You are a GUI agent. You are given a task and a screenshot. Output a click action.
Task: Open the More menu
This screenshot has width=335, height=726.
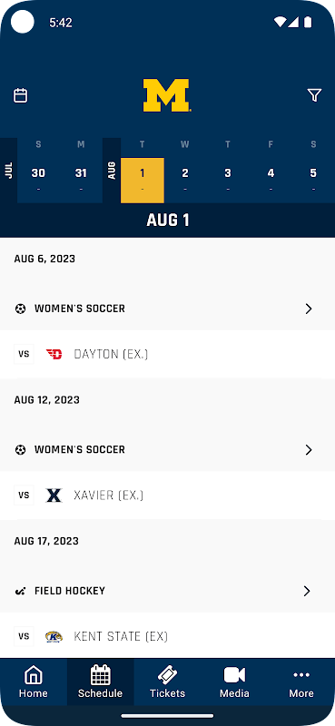pos(301,682)
